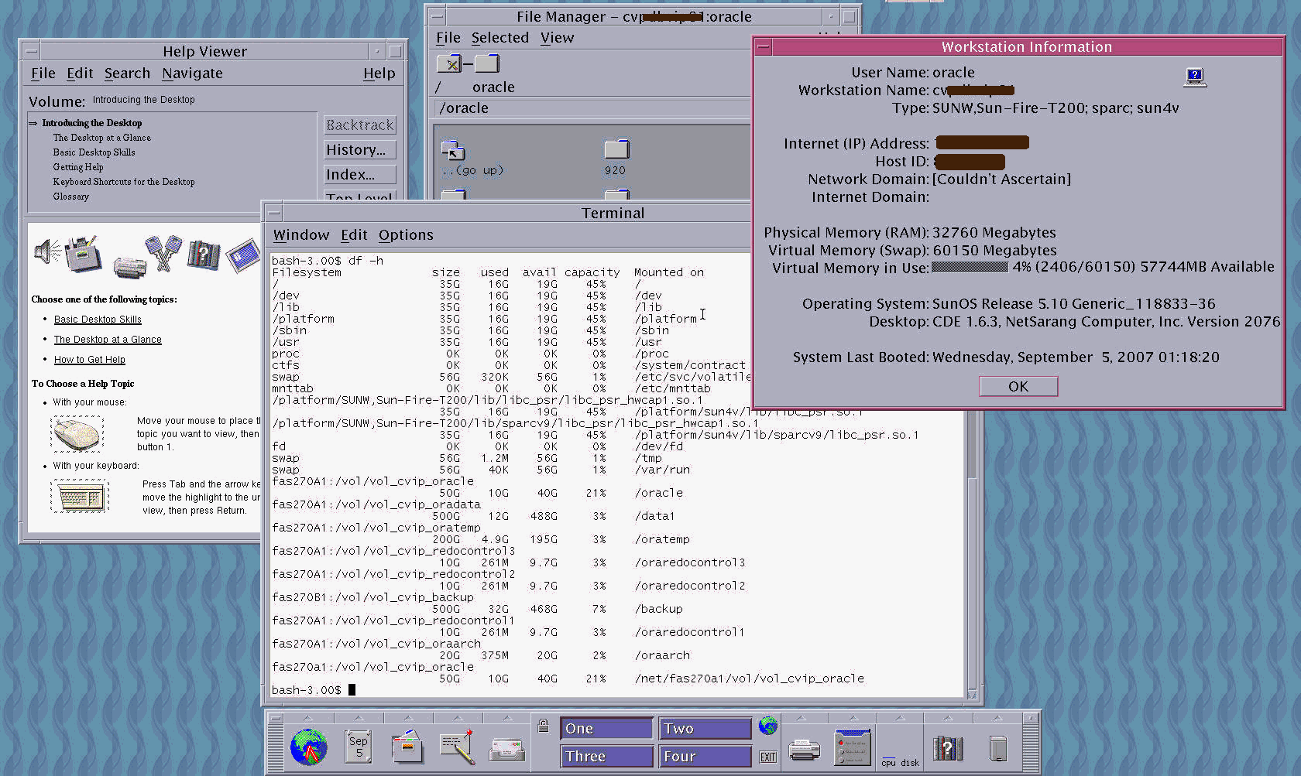
Task: Open the Options menu in Terminal
Action: point(406,235)
